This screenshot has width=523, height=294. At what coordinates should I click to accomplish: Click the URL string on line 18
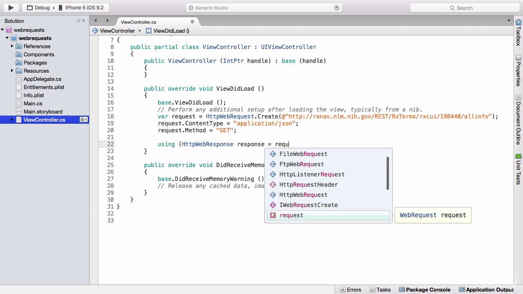386,116
